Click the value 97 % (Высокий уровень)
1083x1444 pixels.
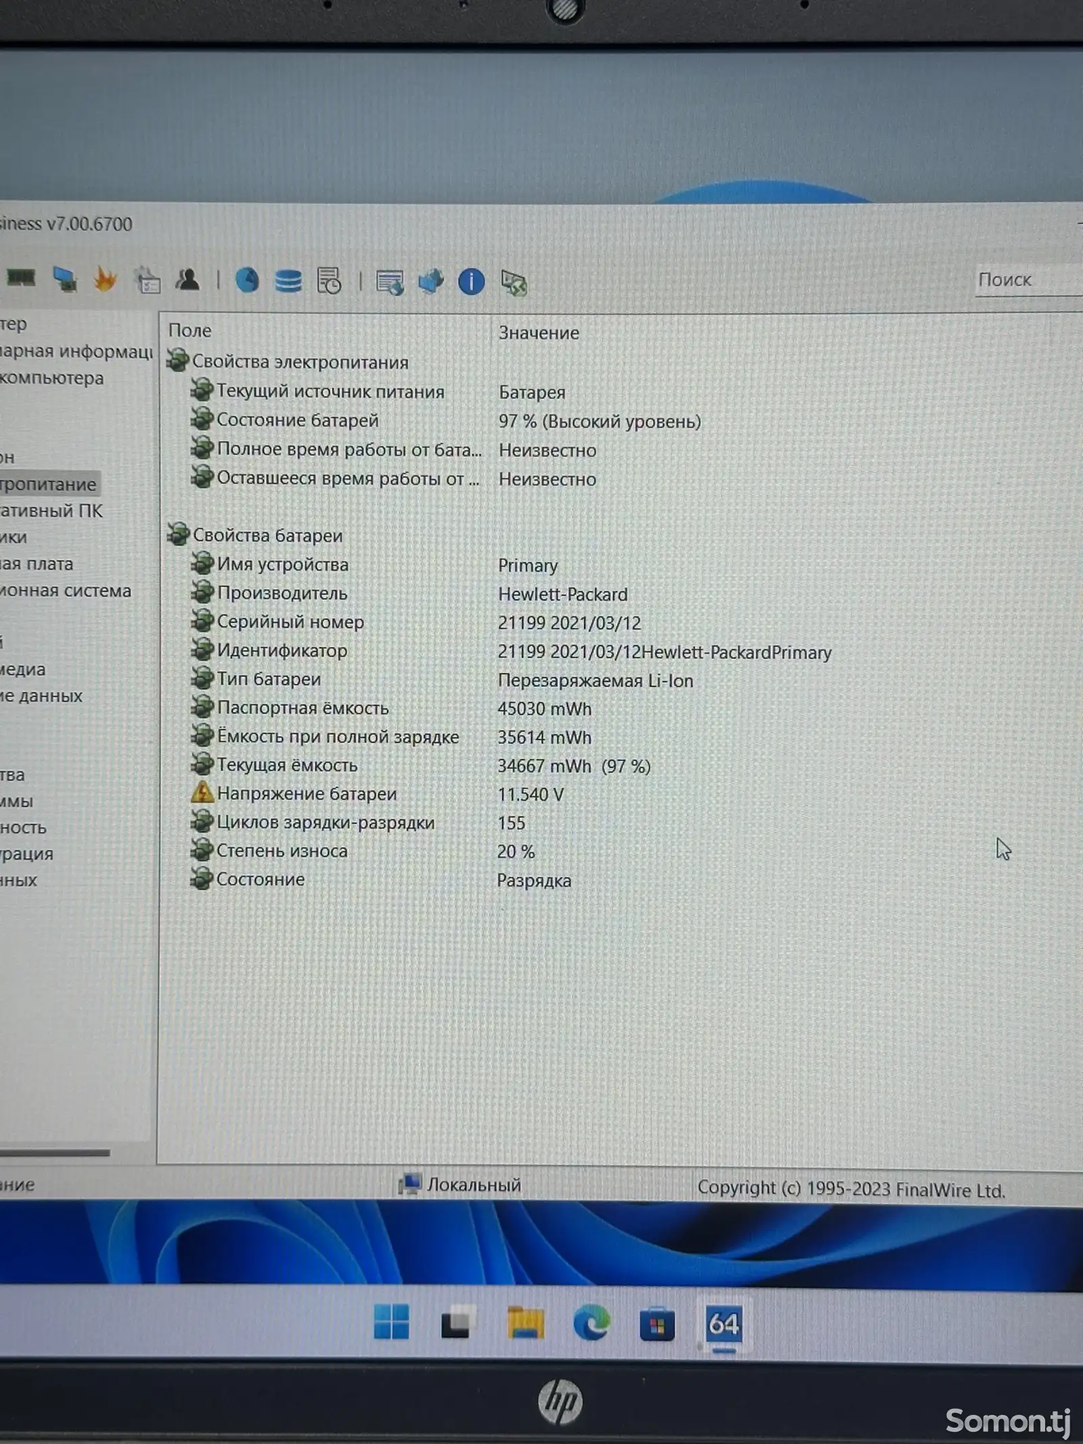tap(600, 421)
